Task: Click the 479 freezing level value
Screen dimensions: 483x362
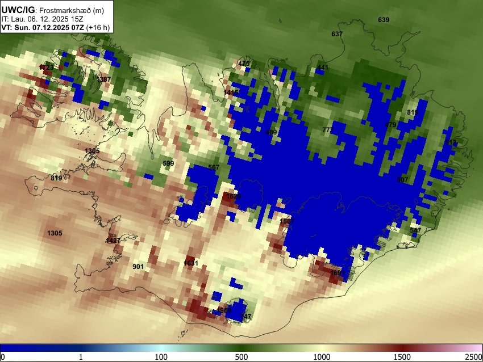Action: (x=390, y=125)
